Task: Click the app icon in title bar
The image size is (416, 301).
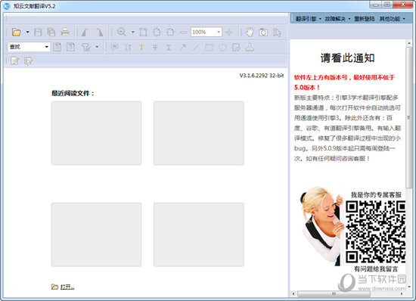Action: pyautogui.click(x=7, y=6)
